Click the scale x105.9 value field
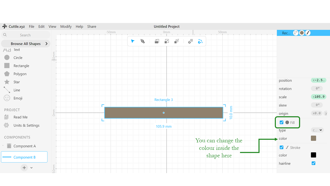This screenshot has width=330, height=186. [319, 97]
